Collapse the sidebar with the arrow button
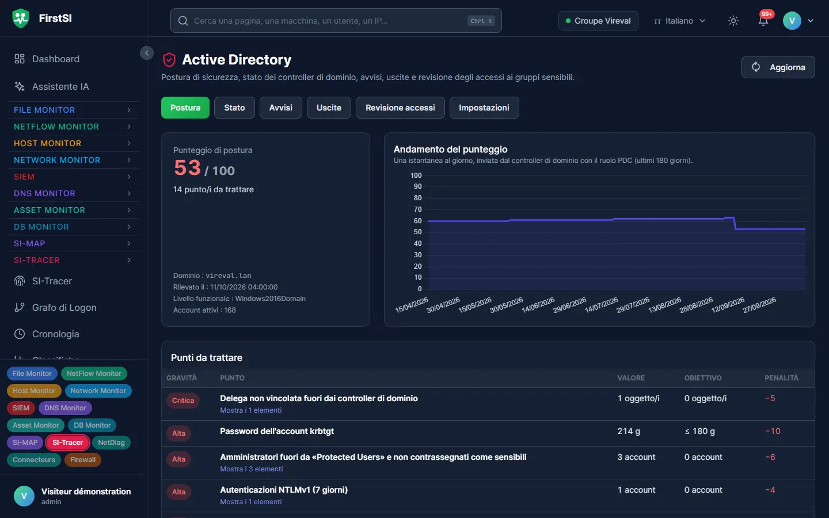The width and height of the screenshot is (829, 518). point(147,53)
